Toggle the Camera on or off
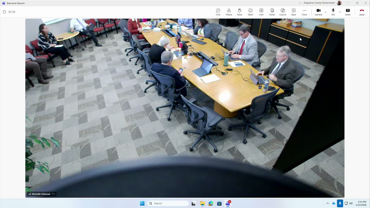Screen dimensions: 370x208 tap(318, 12)
